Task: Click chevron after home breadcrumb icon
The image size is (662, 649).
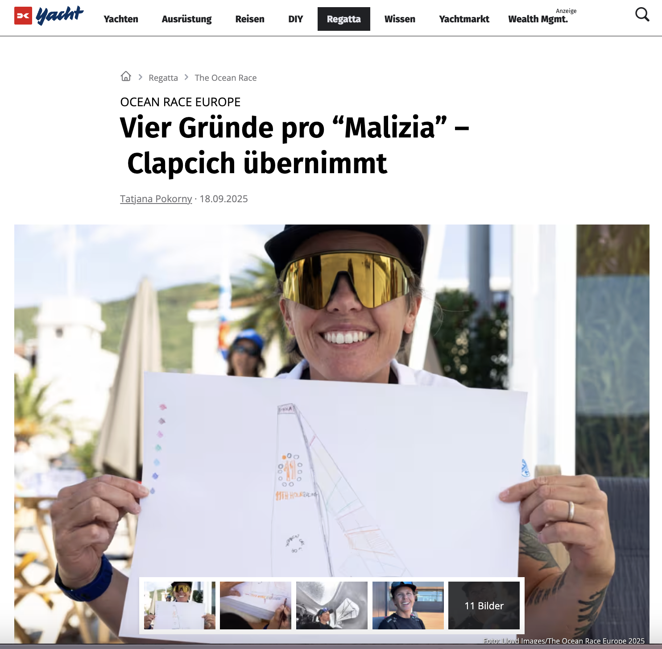Action: click(x=140, y=77)
